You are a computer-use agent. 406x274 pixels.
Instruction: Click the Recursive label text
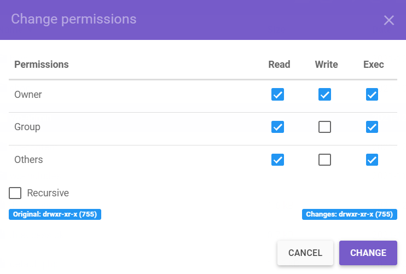pyautogui.click(x=48, y=193)
